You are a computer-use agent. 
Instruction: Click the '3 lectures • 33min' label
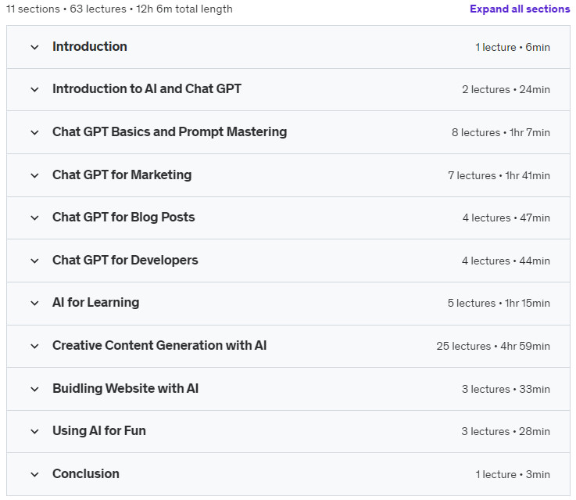pos(506,390)
